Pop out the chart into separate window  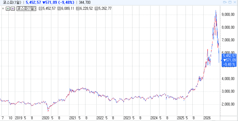(225, 2)
